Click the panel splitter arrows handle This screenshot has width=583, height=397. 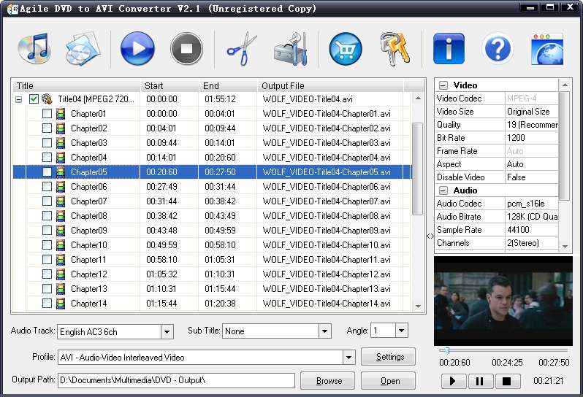click(430, 236)
